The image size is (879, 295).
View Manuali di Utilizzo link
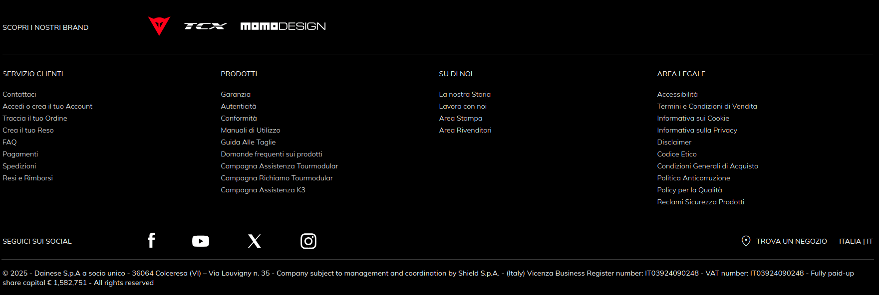(251, 130)
